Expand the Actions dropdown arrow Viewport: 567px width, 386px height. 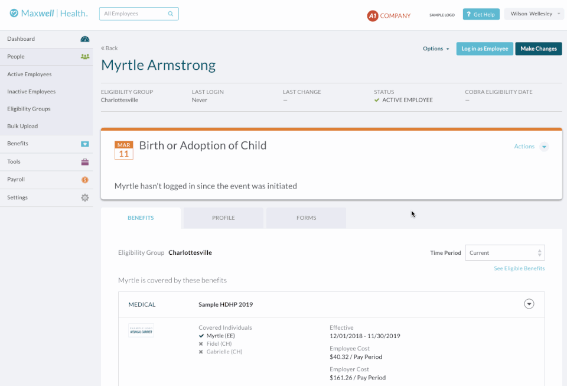tap(544, 147)
